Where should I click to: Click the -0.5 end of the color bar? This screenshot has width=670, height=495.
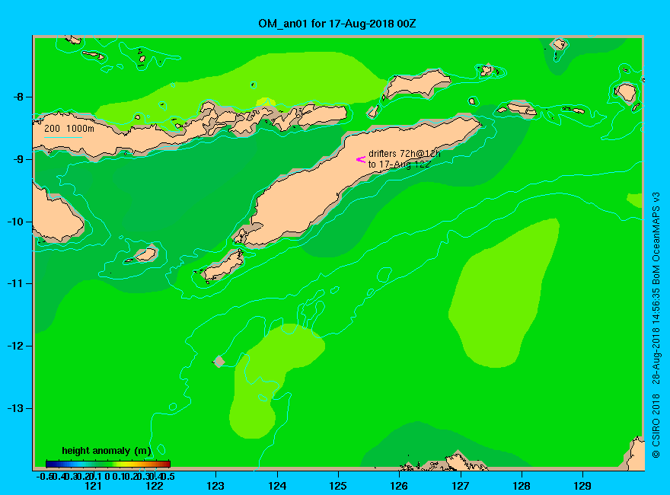point(44,476)
